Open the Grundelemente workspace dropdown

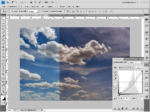click(x=130, y=2)
